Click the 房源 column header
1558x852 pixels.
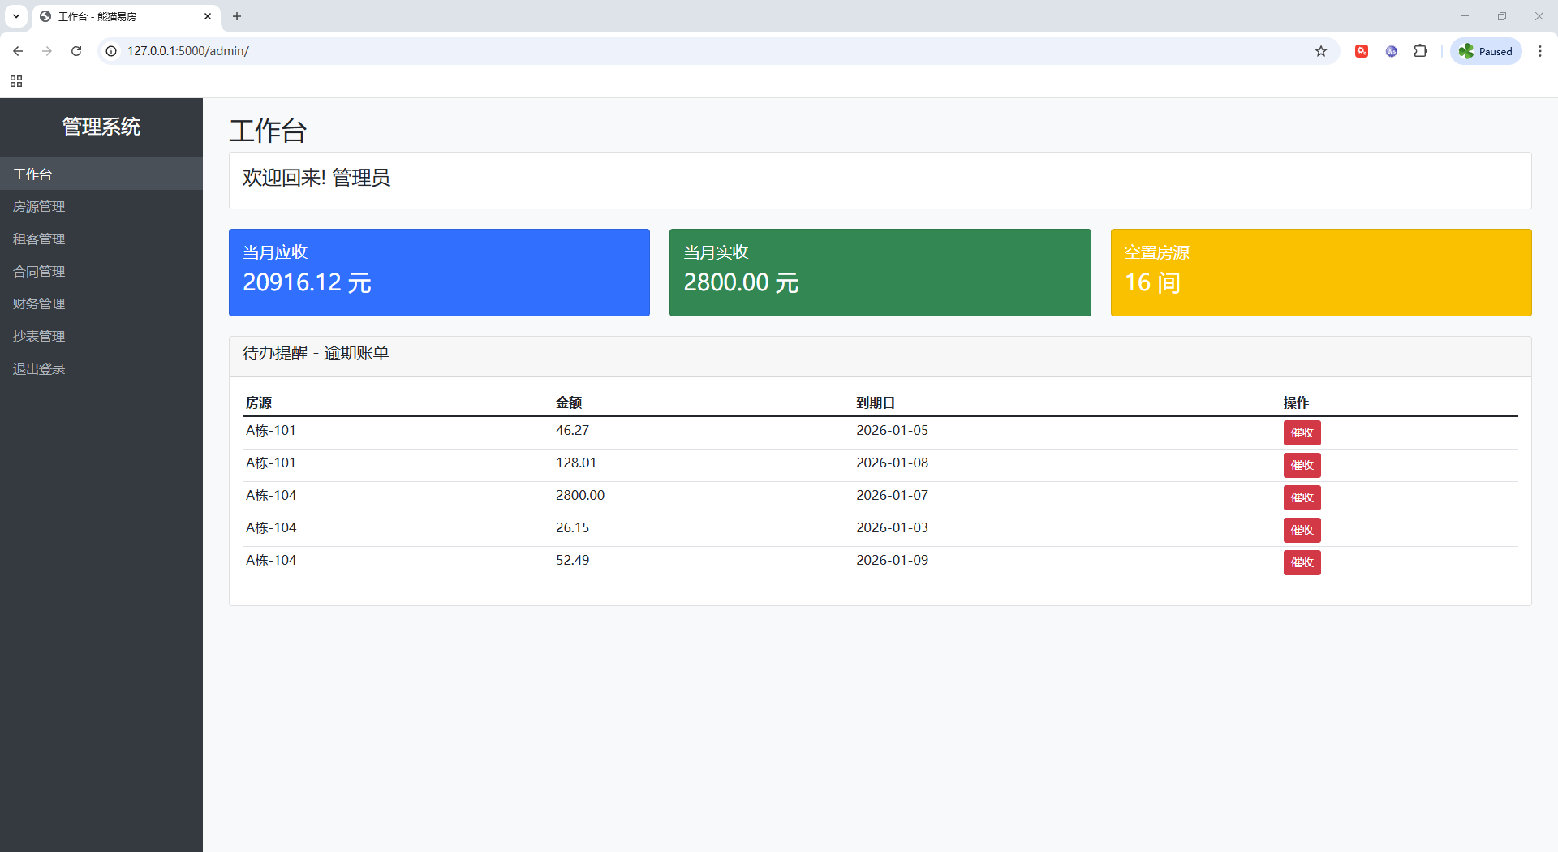pos(259,402)
